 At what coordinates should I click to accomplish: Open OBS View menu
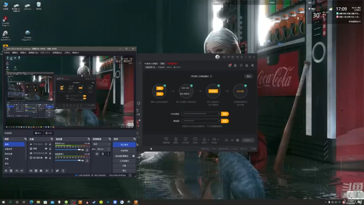[23, 53]
